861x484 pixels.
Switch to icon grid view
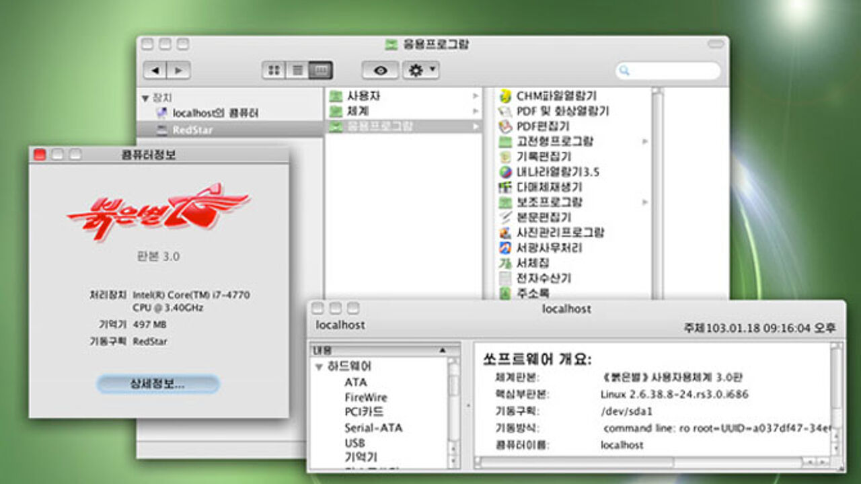(273, 71)
